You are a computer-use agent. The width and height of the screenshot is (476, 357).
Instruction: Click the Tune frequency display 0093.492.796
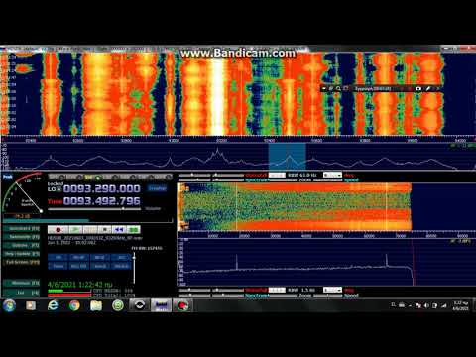coord(102,201)
